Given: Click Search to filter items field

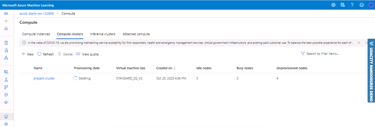Looking at the screenshot, I should (323, 54).
